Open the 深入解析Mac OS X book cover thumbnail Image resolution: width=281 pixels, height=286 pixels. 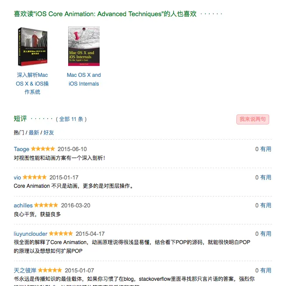pyautogui.click(x=32, y=47)
